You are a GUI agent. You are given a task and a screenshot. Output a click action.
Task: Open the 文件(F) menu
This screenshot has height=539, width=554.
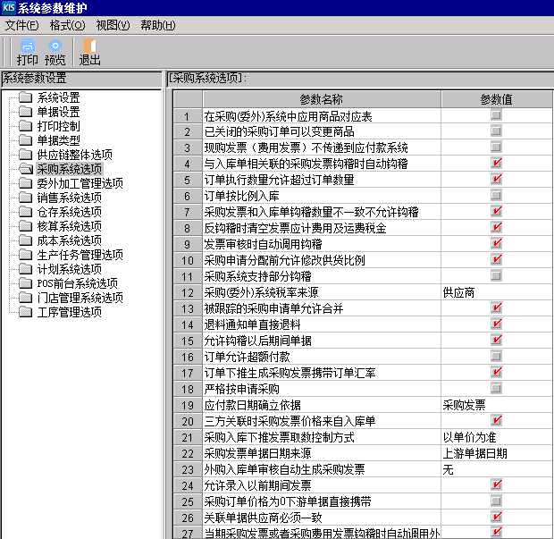click(x=22, y=25)
